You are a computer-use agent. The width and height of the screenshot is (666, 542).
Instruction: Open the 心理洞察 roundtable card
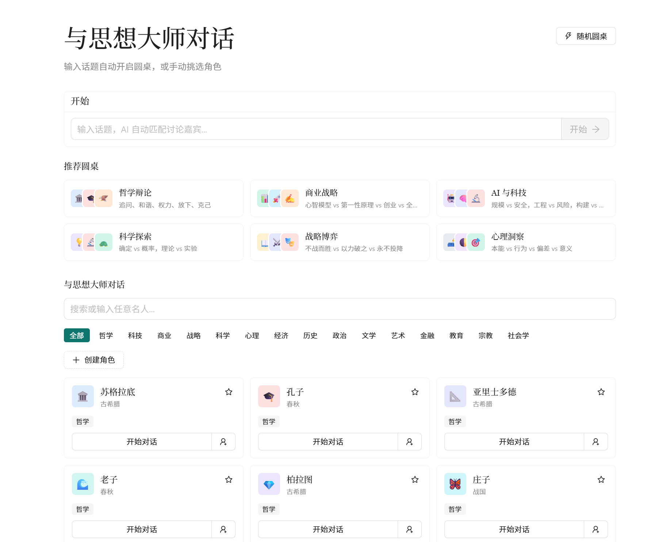tap(526, 242)
